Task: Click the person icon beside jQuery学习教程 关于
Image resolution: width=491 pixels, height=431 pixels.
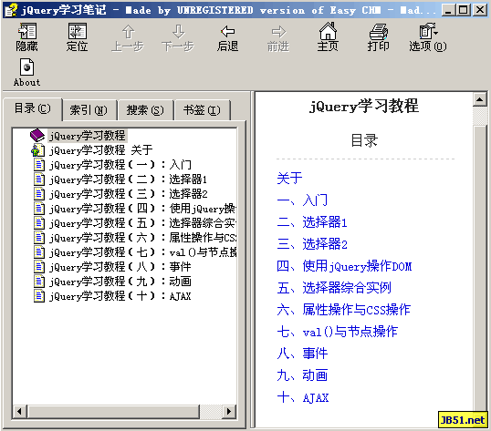Action: tap(37, 150)
